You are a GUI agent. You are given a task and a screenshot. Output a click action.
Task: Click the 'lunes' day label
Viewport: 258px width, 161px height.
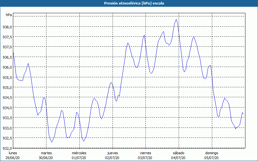pos(13,153)
